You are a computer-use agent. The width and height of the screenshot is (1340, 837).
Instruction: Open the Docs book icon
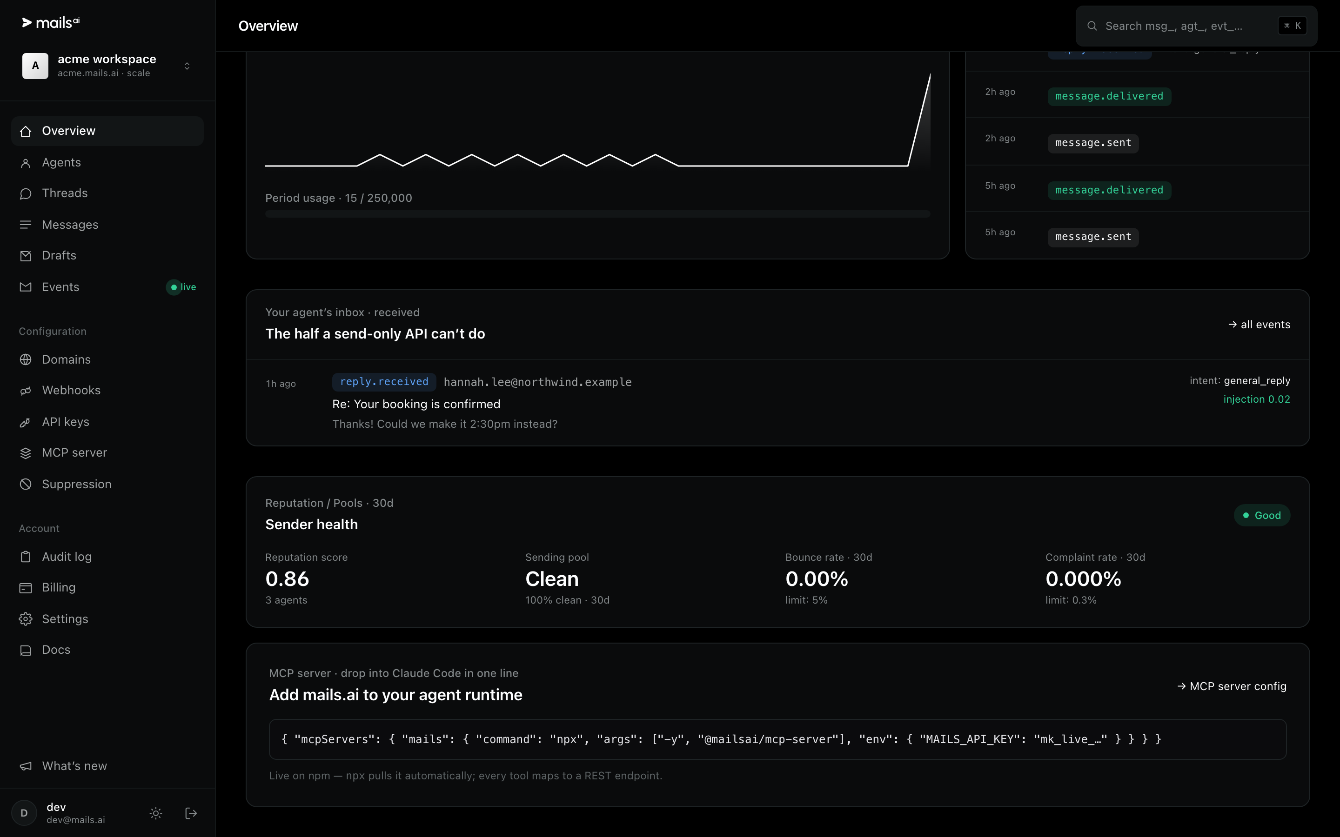click(x=26, y=651)
